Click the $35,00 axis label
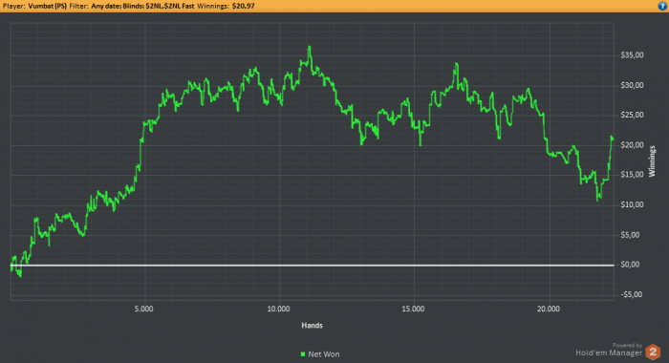 (x=633, y=55)
